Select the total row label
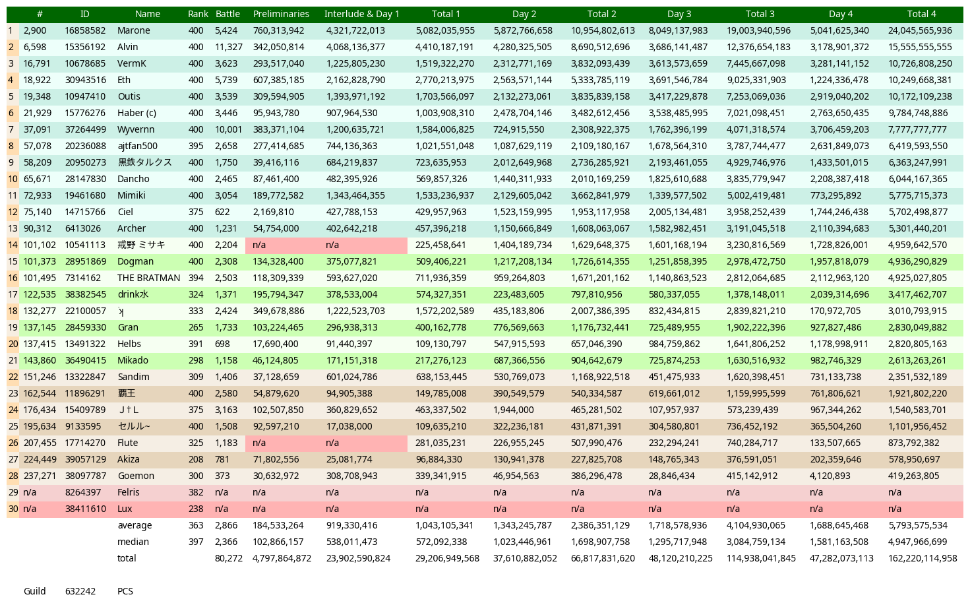 pyautogui.click(x=127, y=558)
